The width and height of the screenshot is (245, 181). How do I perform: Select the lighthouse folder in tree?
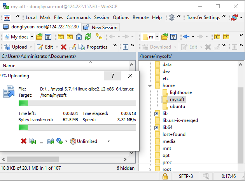pos(181,92)
